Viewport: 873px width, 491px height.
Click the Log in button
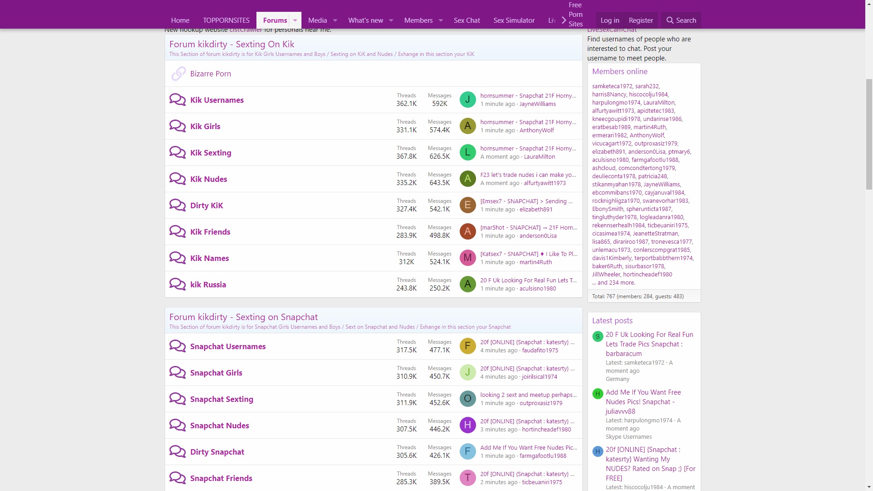click(610, 20)
